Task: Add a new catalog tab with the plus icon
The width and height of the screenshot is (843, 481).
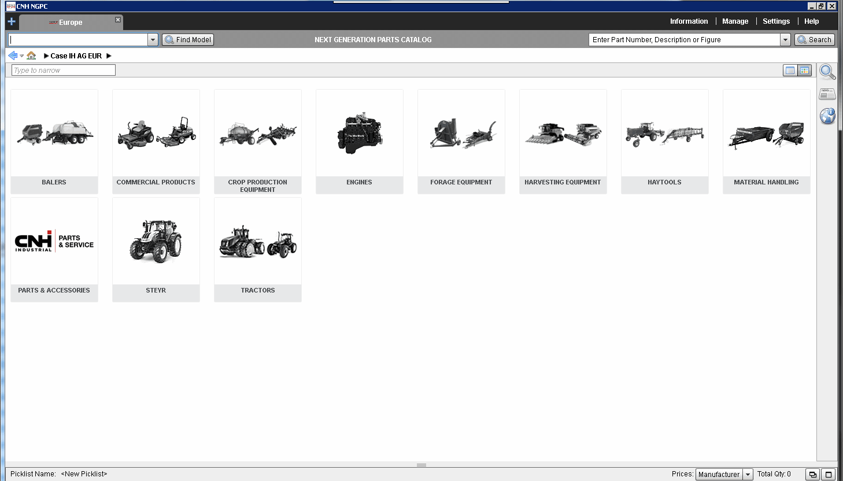Action: click(x=12, y=21)
